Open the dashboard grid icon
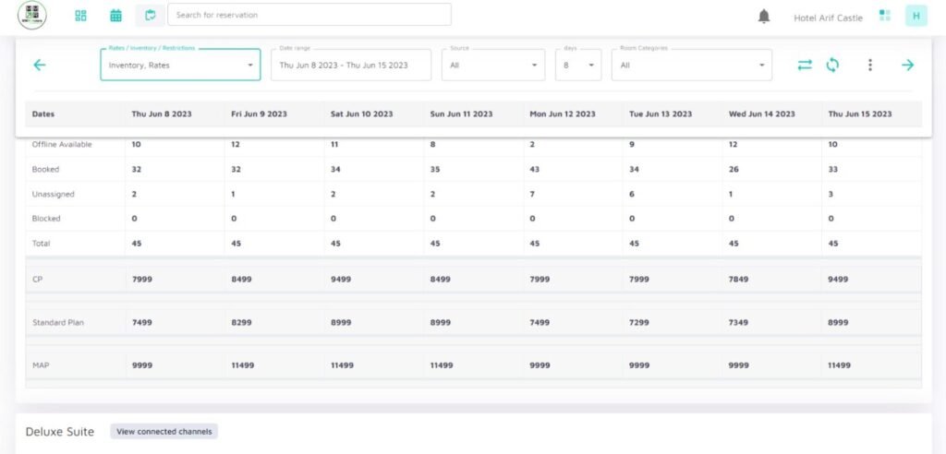 (80, 16)
